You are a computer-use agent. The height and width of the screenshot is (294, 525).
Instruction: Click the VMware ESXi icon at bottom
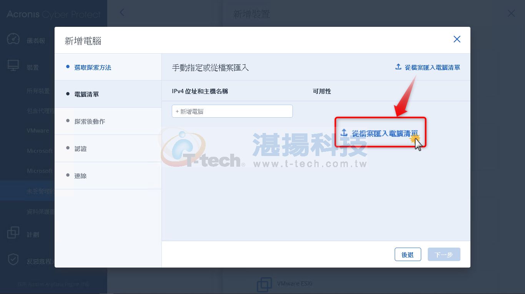264,284
